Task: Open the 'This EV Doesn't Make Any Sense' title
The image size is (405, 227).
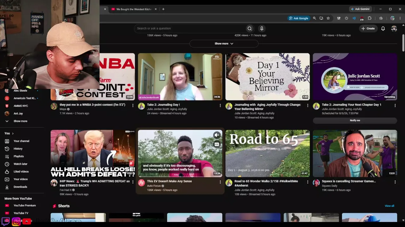Action: (169, 181)
